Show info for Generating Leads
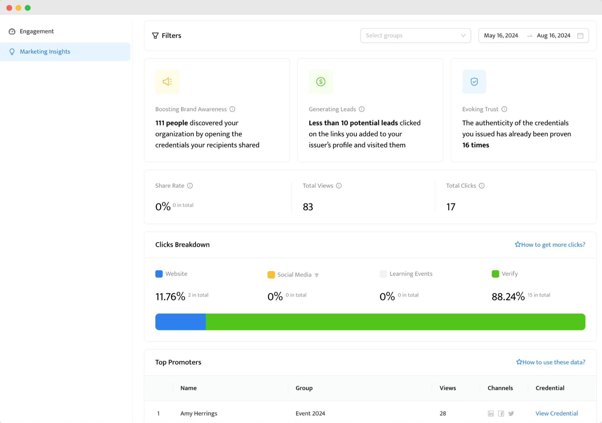The height and width of the screenshot is (423, 602). point(362,109)
